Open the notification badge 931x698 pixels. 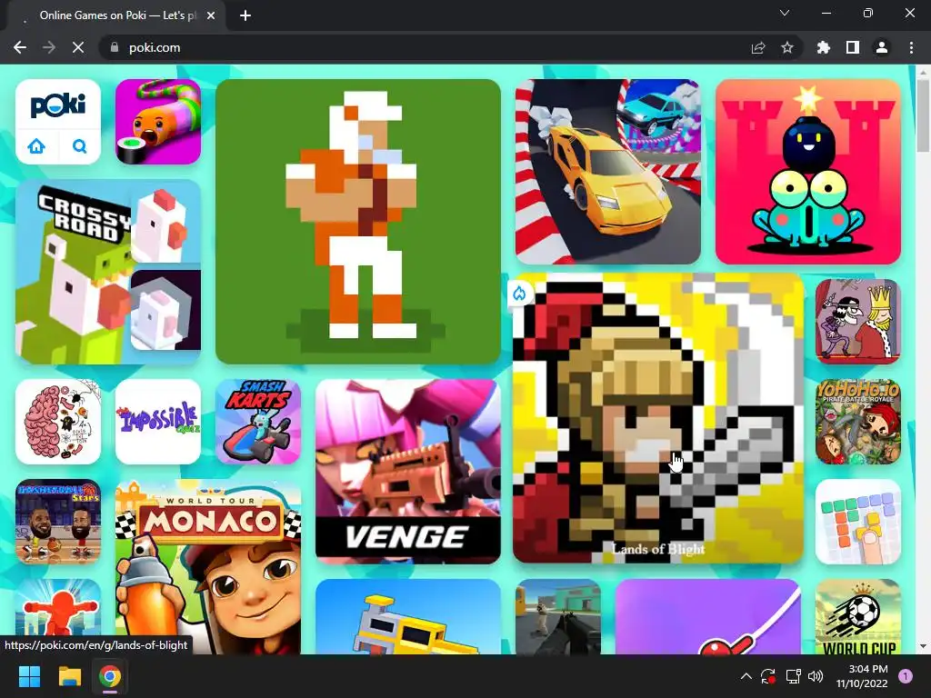click(x=906, y=676)
